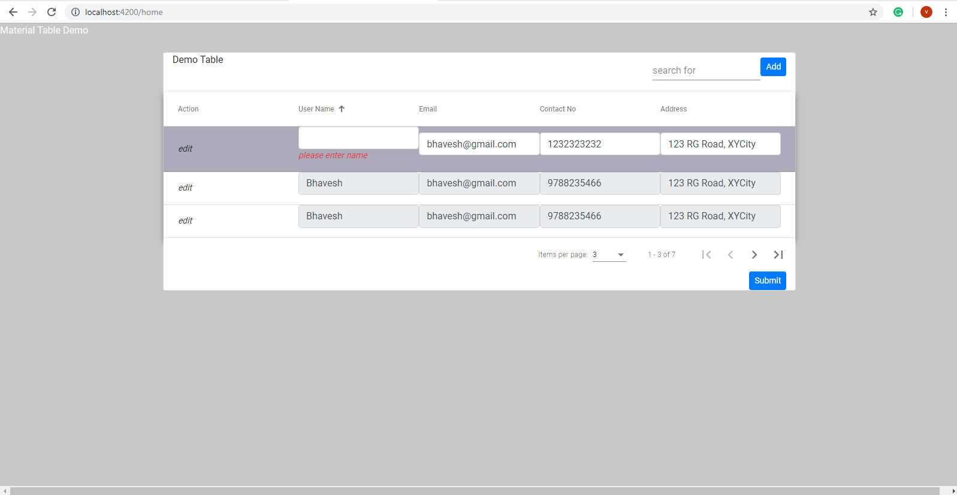The width and height of the screenshot is (957, 495).
Task: Click the Add button
Action: tap(773, 67)
